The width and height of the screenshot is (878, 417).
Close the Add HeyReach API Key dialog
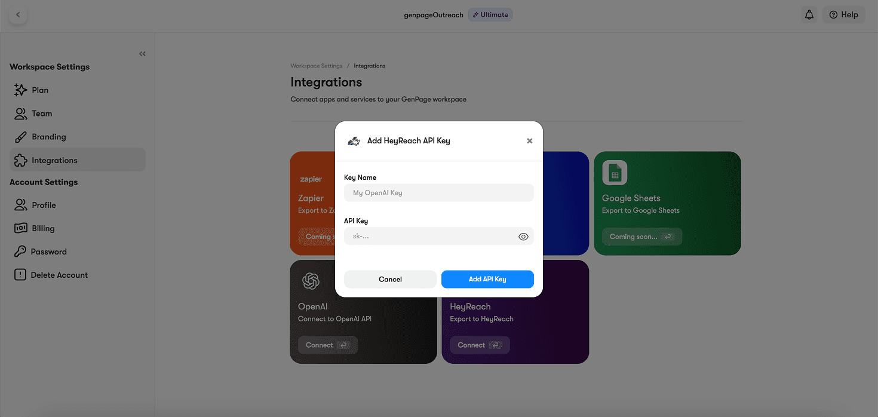coord(529,141)
